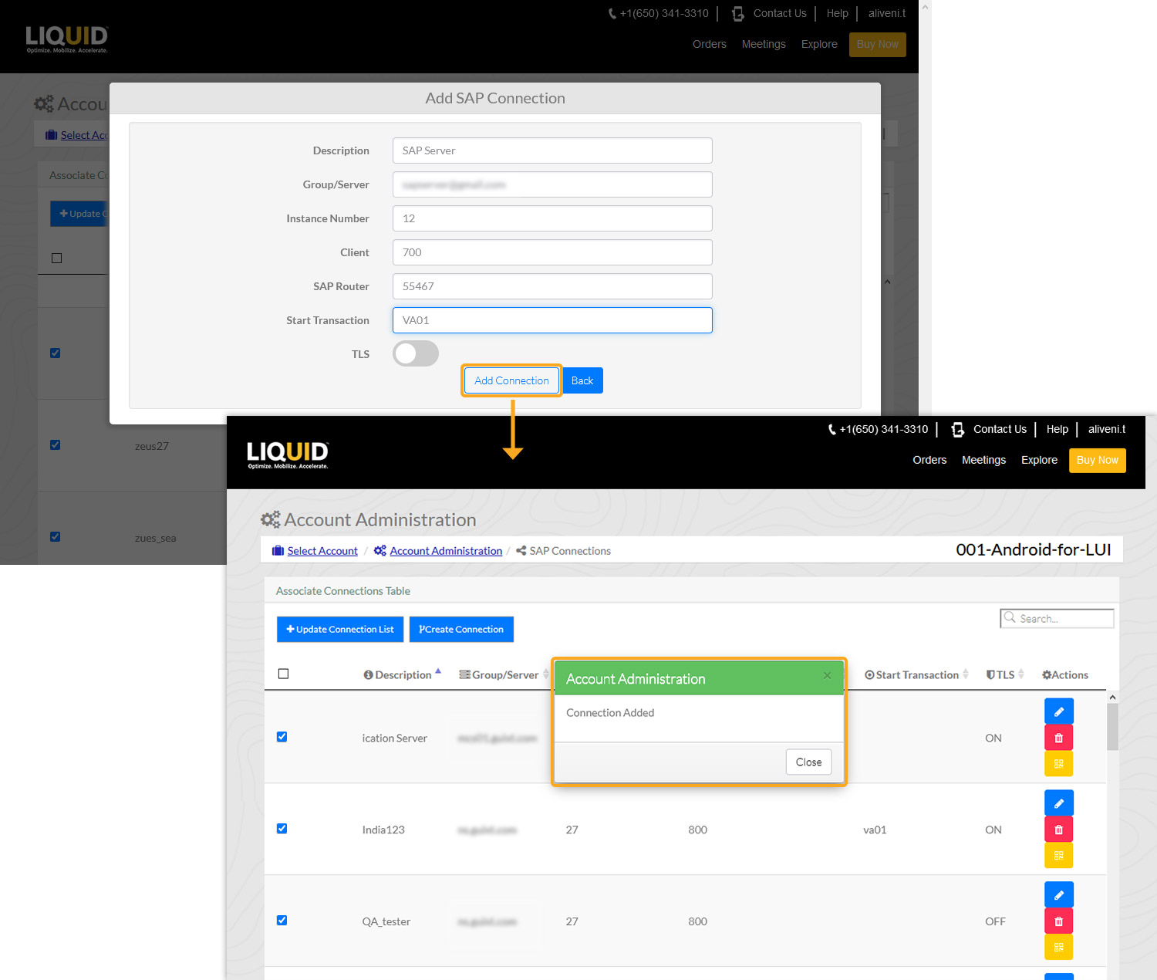The image size is (1157, 980).
Task: Close the Connection Added popup with X
Action: (827, 676)
